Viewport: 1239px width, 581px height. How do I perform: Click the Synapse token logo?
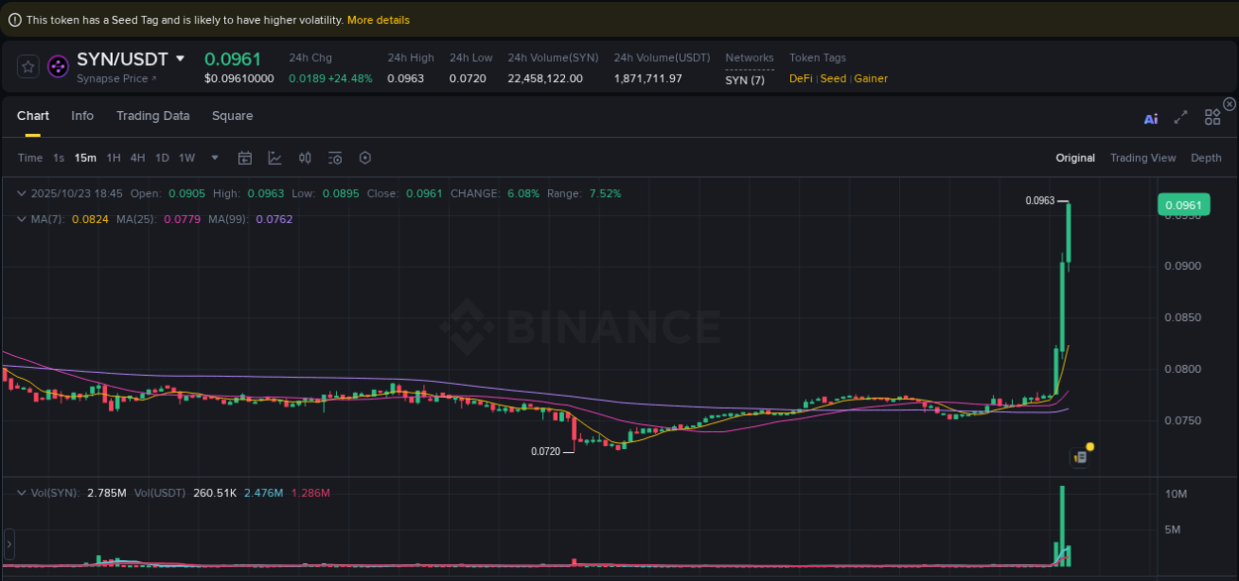tap(57, 66)
